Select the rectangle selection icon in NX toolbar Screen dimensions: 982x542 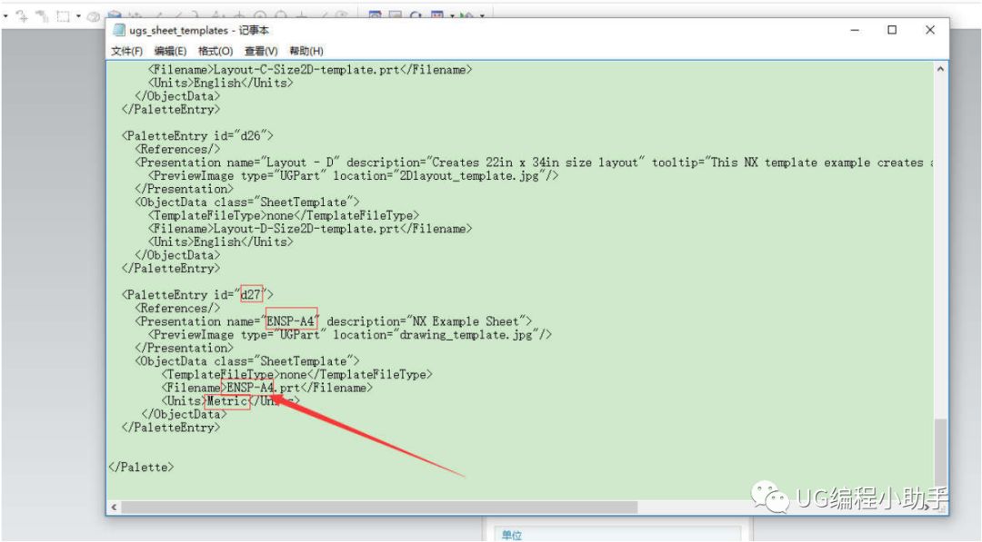tap(64, 15)
